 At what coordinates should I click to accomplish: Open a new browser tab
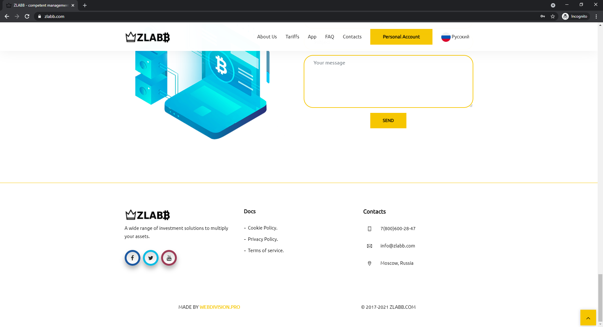(x=85, y=5)
